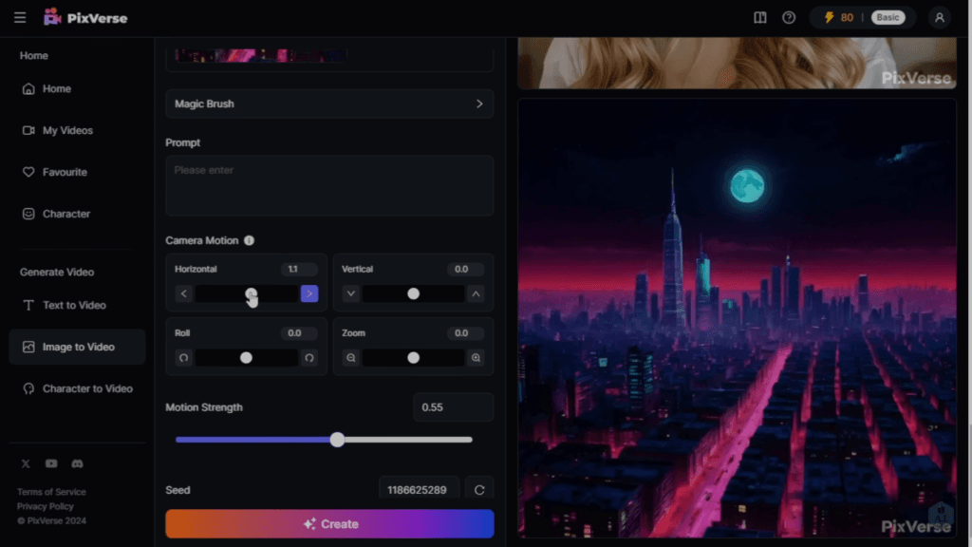Open the YouTube icon in the sidebar

pos(51,463)
